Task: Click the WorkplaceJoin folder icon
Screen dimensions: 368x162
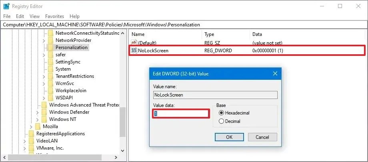Action: coord(50,91)
